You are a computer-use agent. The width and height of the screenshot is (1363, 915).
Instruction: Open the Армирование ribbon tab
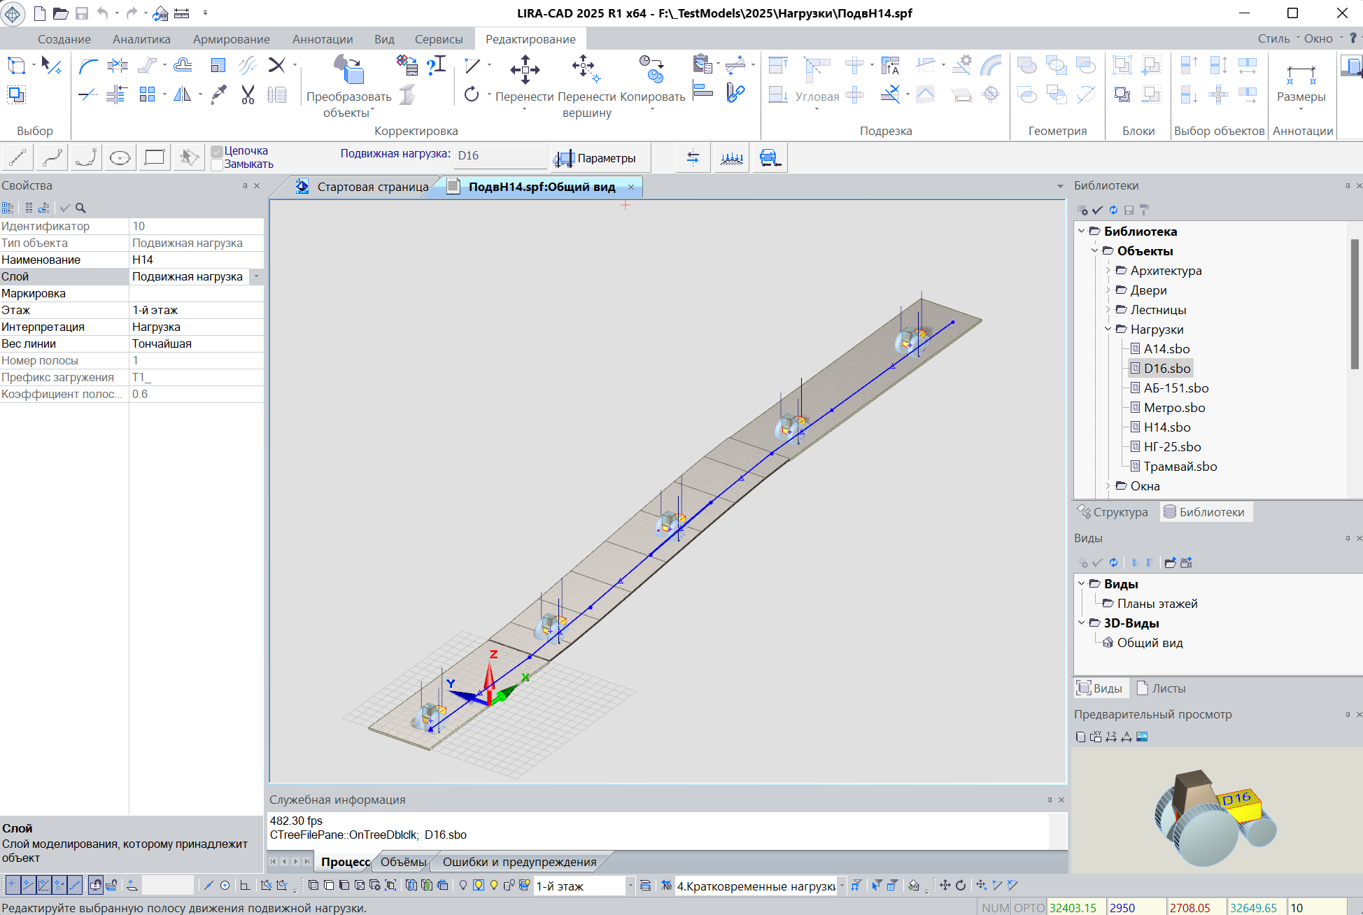[x=231, y=39]
